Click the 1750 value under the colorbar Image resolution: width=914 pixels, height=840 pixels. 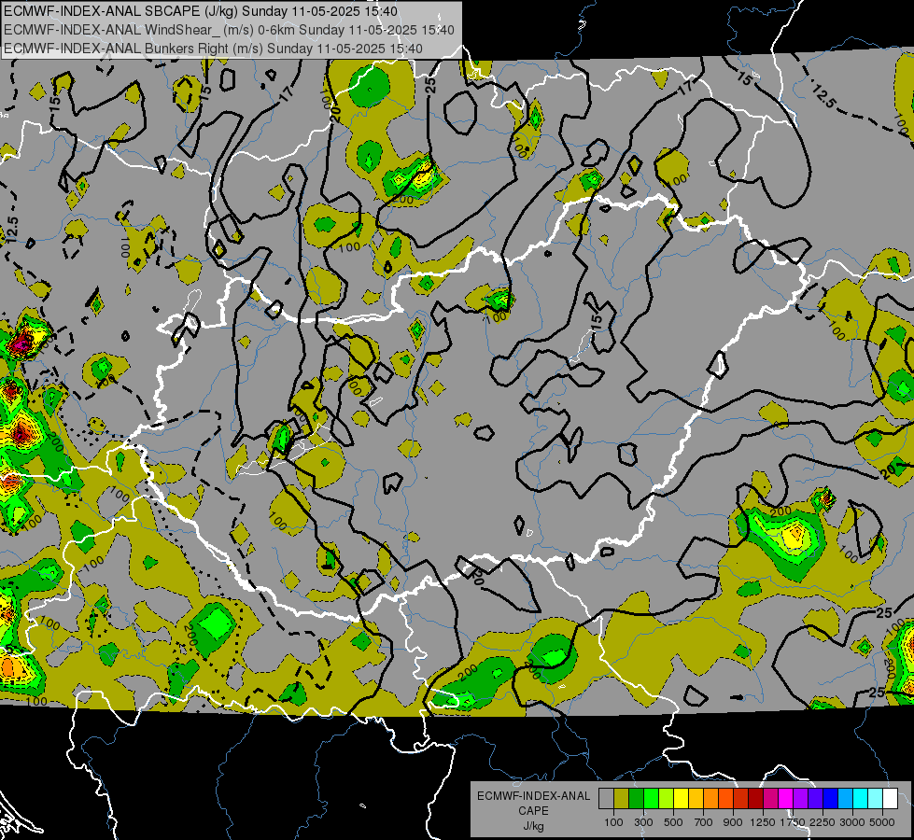(x=793, y=822)
